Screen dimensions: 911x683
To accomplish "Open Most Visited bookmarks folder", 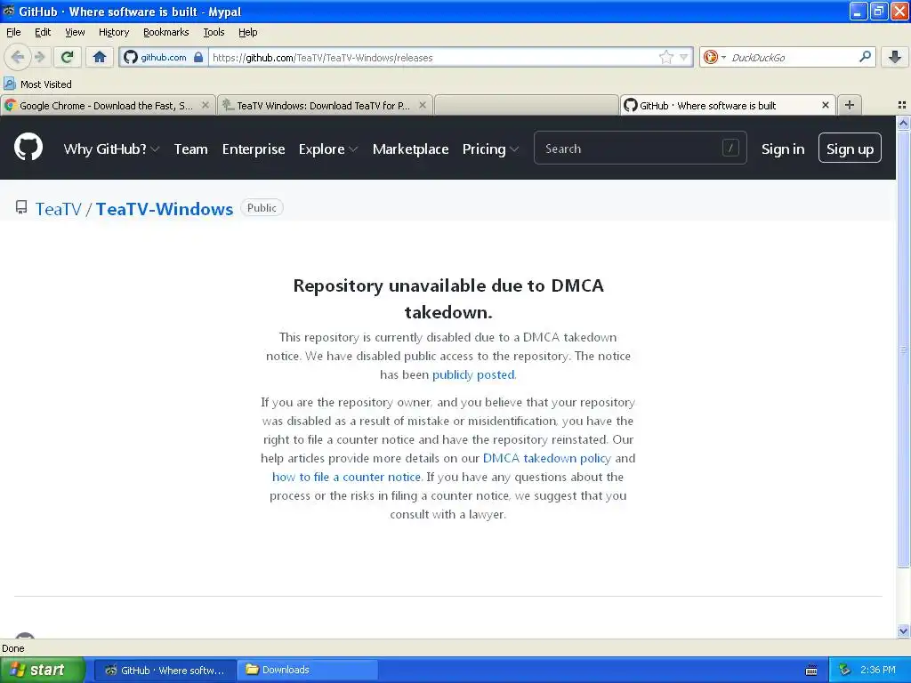I will [x=37, y=84].
